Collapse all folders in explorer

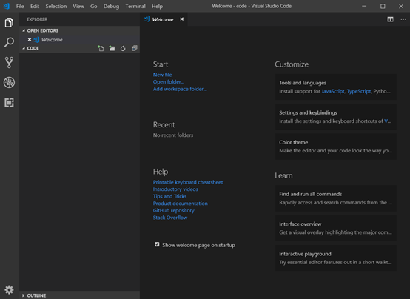[134, 48]
